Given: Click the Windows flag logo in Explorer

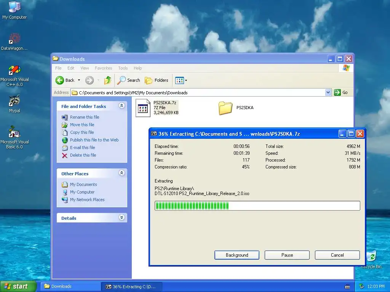Looking at the screenshot, I should 346,68.
